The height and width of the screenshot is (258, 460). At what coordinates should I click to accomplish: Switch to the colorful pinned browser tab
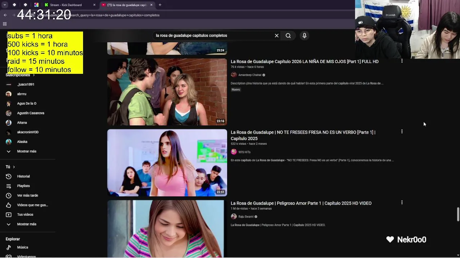click(36, 5)
